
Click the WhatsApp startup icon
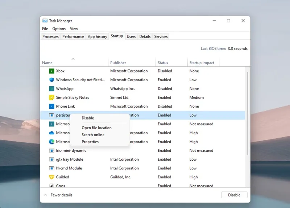51,88
